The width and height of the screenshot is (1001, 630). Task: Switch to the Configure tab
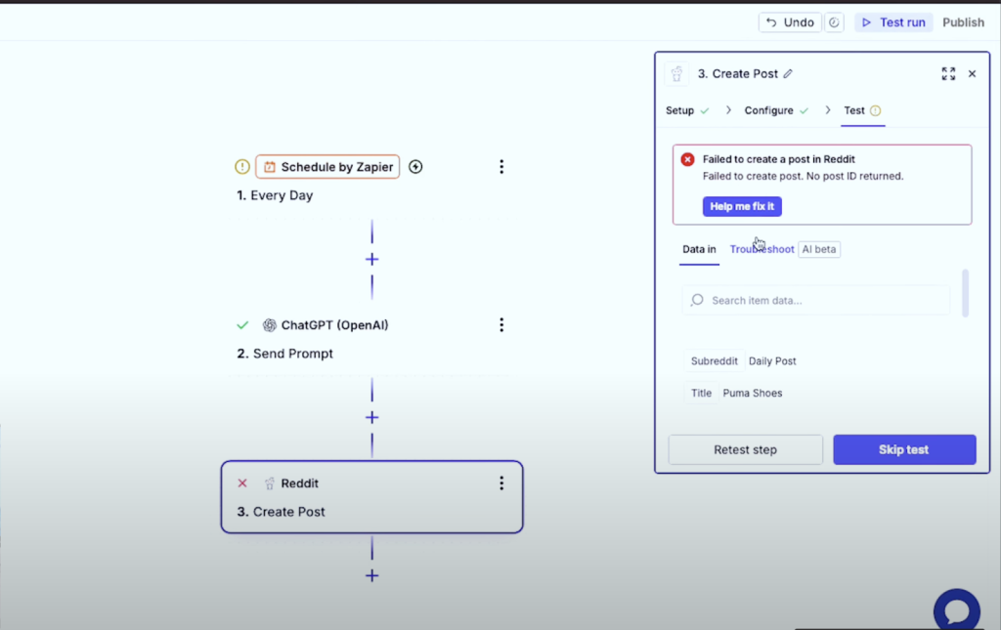(776, 110)
